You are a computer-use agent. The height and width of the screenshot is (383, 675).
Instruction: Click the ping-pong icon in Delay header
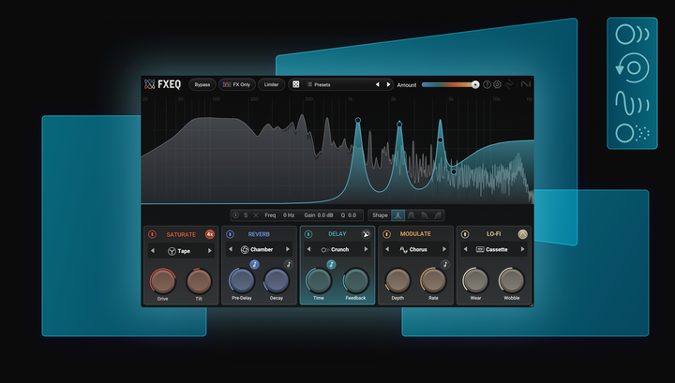(x=366, y=234)
